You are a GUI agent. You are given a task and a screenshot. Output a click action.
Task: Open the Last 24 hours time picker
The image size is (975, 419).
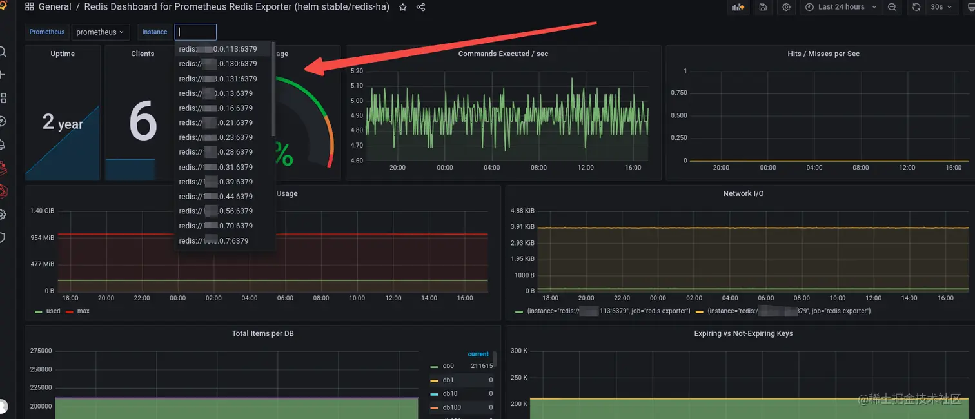(841, 7)
